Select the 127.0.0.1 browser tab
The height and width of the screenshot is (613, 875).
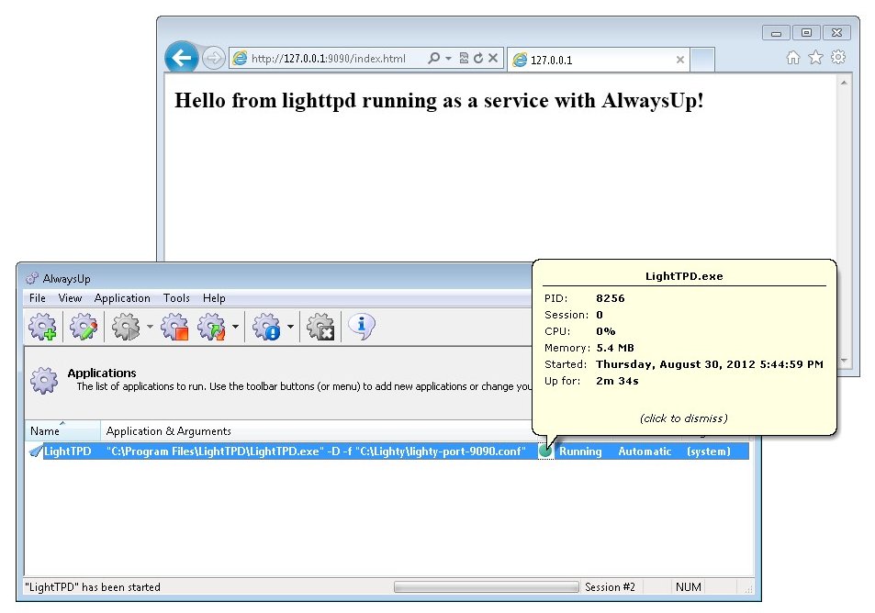pos(599,60)
